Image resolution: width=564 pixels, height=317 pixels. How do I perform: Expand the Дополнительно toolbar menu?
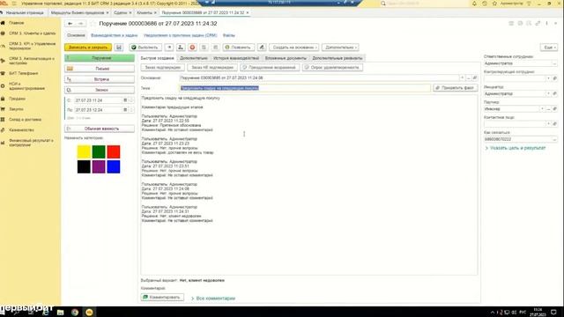340,47
